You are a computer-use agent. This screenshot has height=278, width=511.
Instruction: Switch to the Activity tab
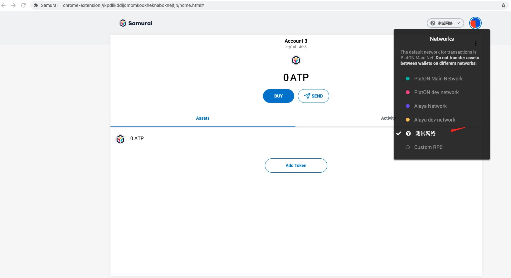point(387,118)
